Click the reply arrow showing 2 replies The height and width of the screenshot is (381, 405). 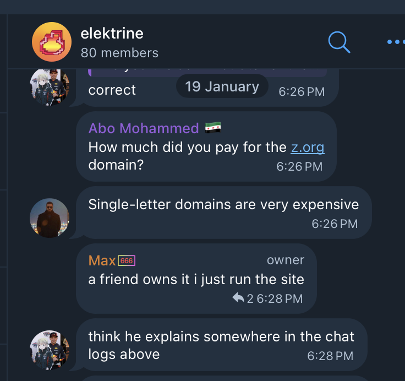click(x=238, y=298)
